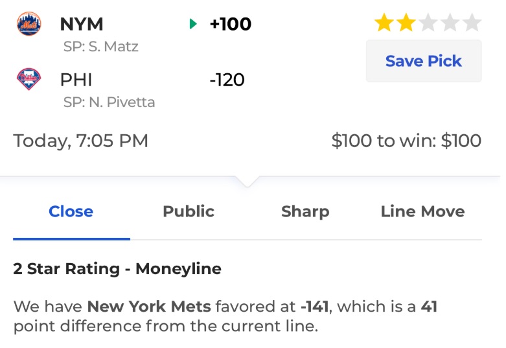Select the PHI -120 moneyline odds
506x348 pixels.
(227, 80)
